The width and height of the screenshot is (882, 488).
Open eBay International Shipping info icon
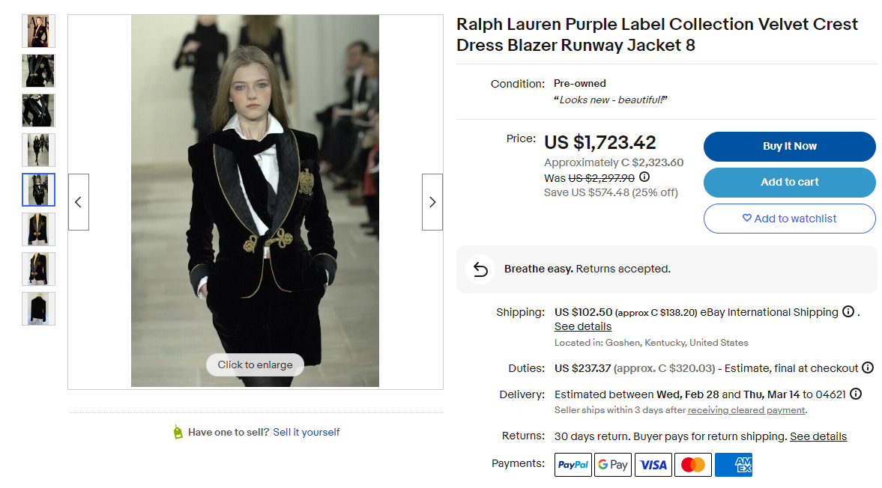(x=848, y=311)
